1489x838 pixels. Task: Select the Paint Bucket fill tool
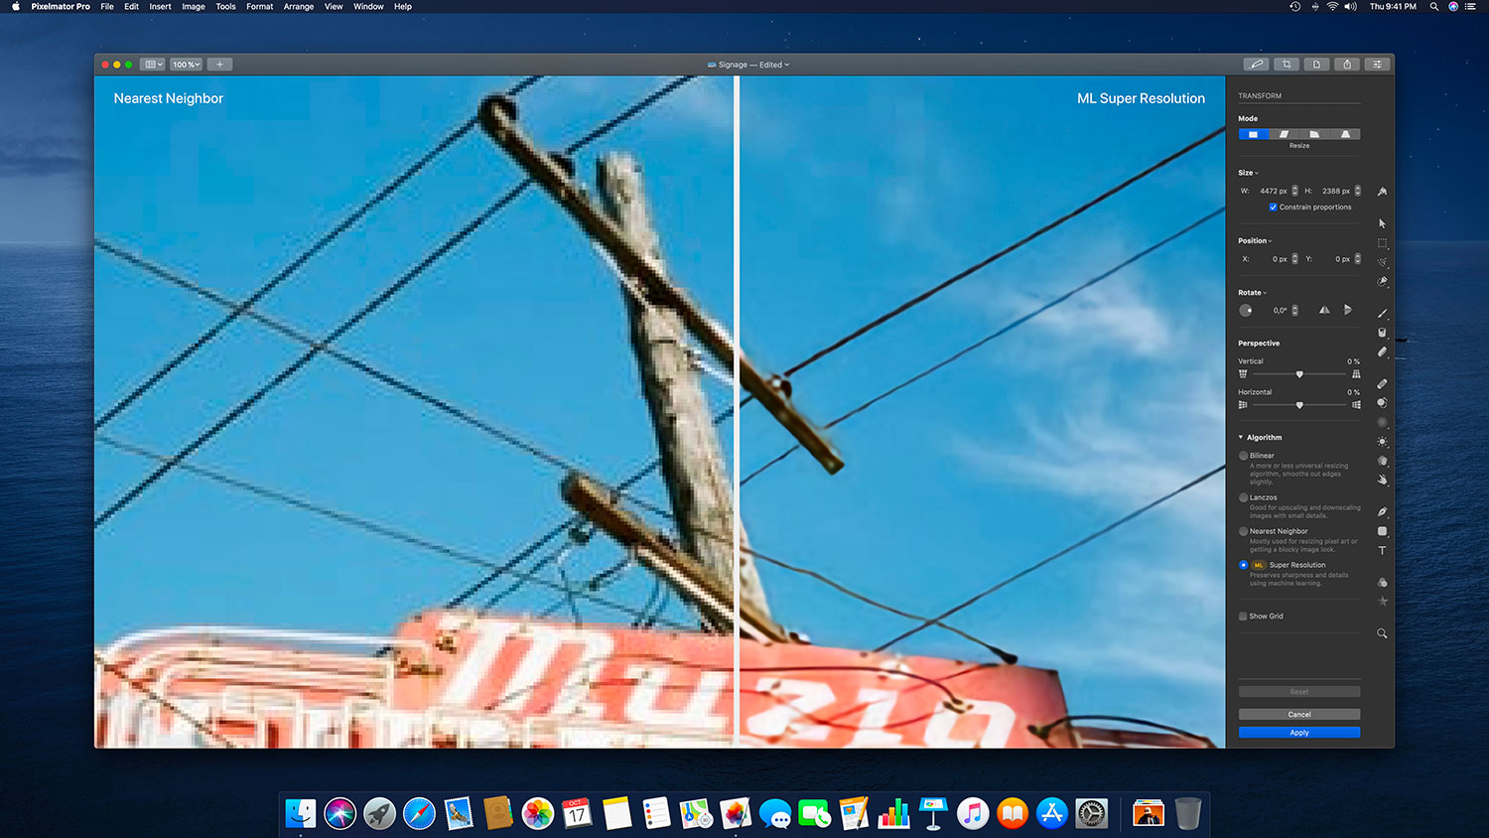(x=1382, y=333)
